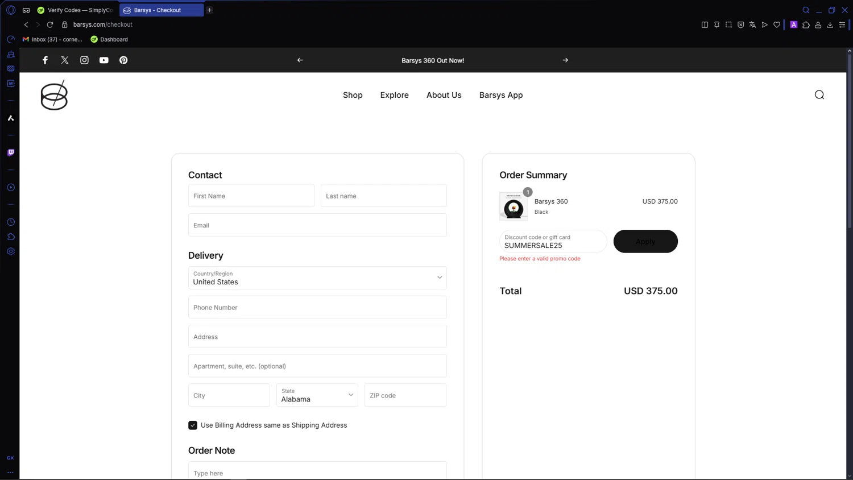853x480 pixels.
Task: Open the translate page icon
Action: [x=752, y=24]
